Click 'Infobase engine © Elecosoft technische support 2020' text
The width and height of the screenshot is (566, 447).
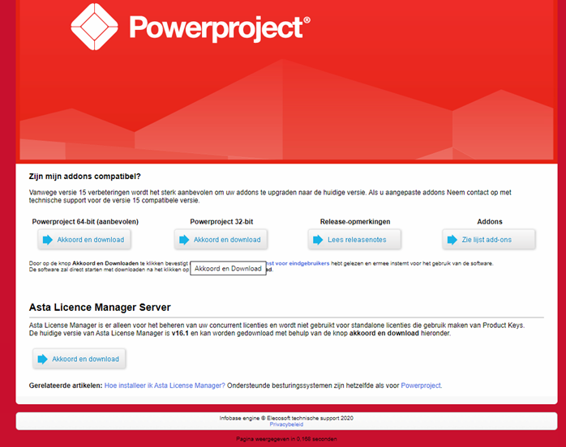tap(286, 418)
